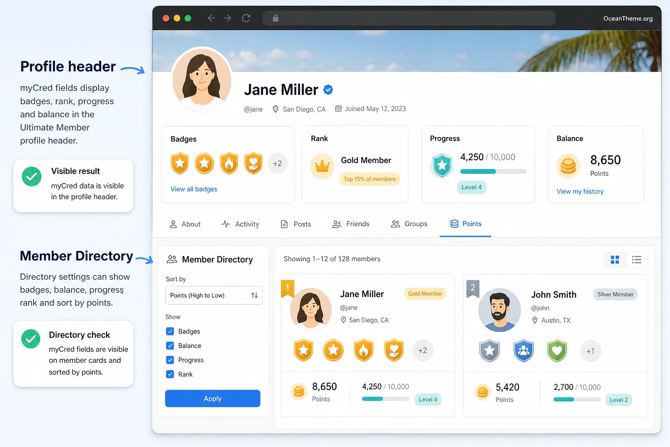Click the View all badges link
The height and width of the screenshot is (447, 670).
click(194, 189)
